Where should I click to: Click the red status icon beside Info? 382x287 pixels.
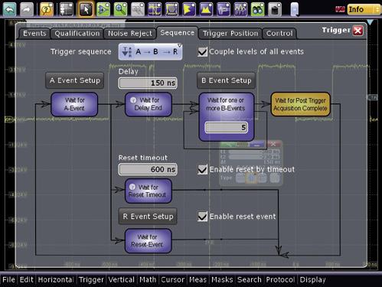340,9
